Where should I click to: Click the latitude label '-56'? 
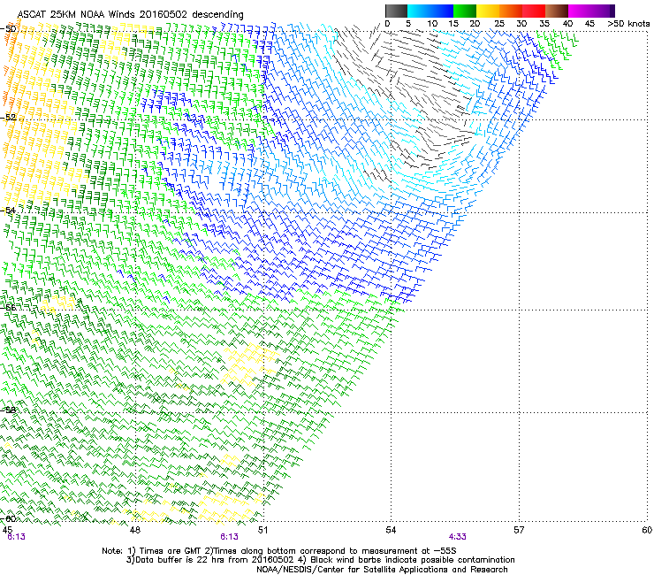coord(8,307)
